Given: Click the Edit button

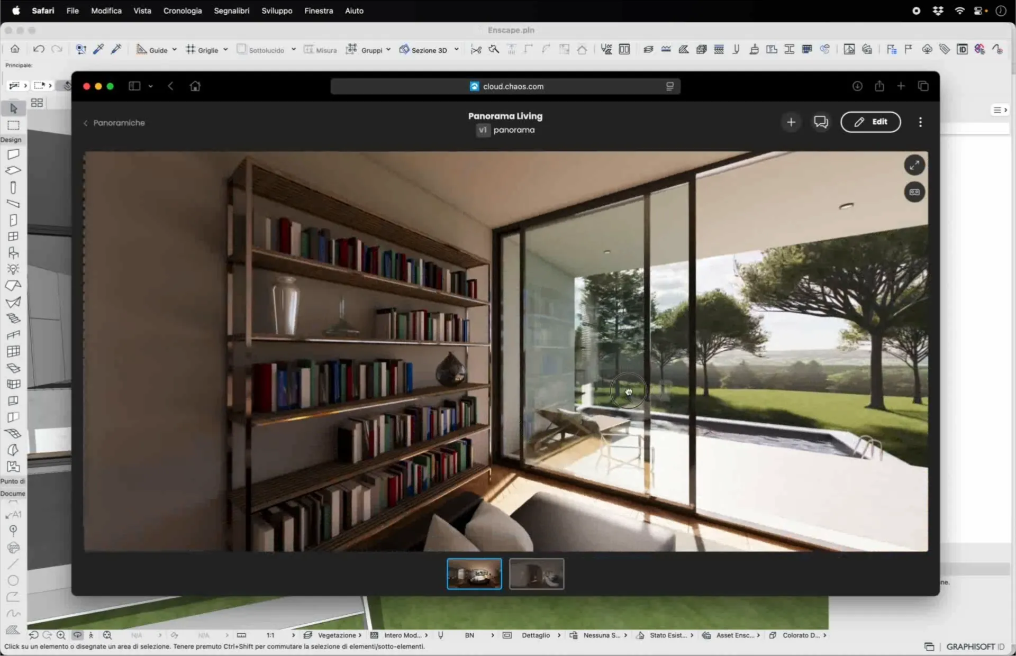Looking at the screenshot, I should (870, 122).
